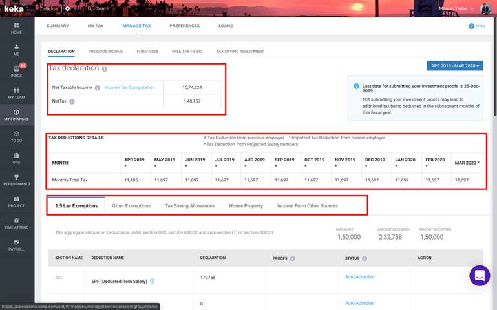Screen dimensions: 497x310
Task: Click the Help question mark icon
Action: click(x=471, y=26)
